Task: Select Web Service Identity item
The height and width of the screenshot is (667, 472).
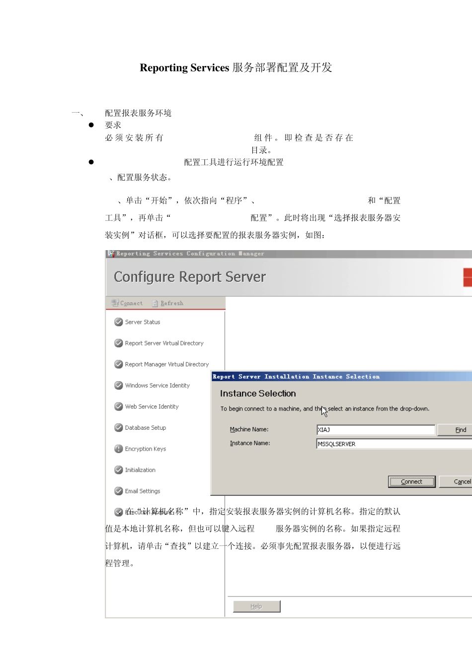Action: [152, 406]
